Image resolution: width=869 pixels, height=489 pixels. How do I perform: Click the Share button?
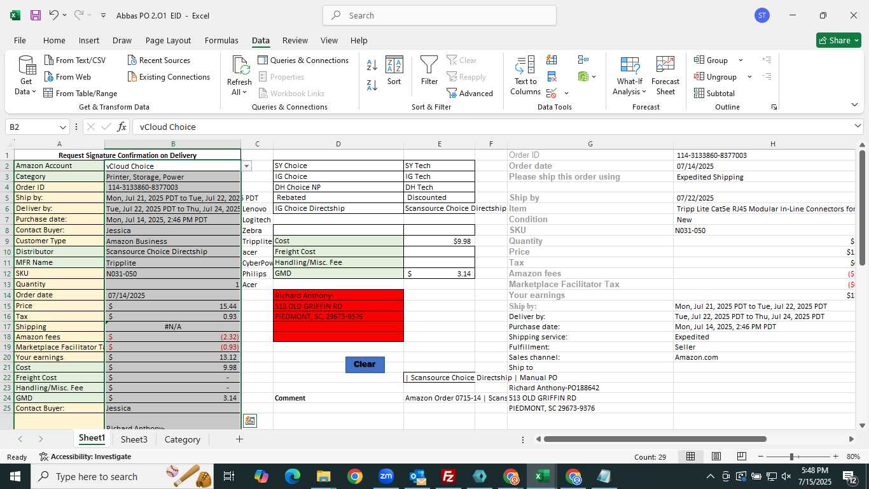coord(838,40)
